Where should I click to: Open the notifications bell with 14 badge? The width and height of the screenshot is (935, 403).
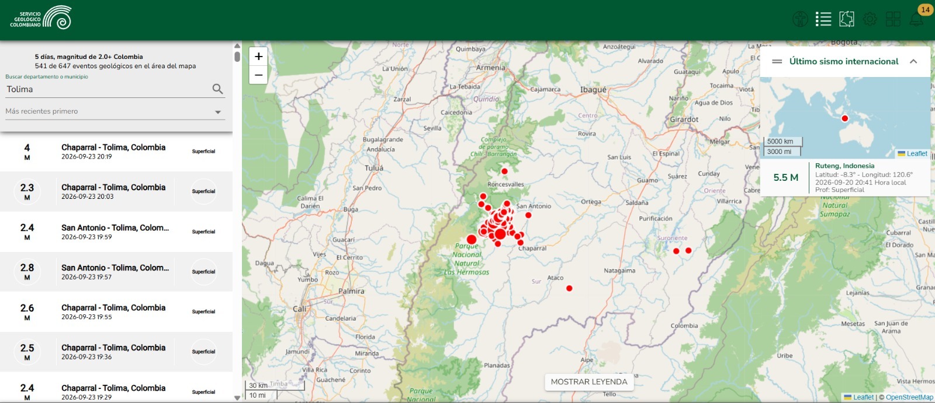click(x=916, y=19)
